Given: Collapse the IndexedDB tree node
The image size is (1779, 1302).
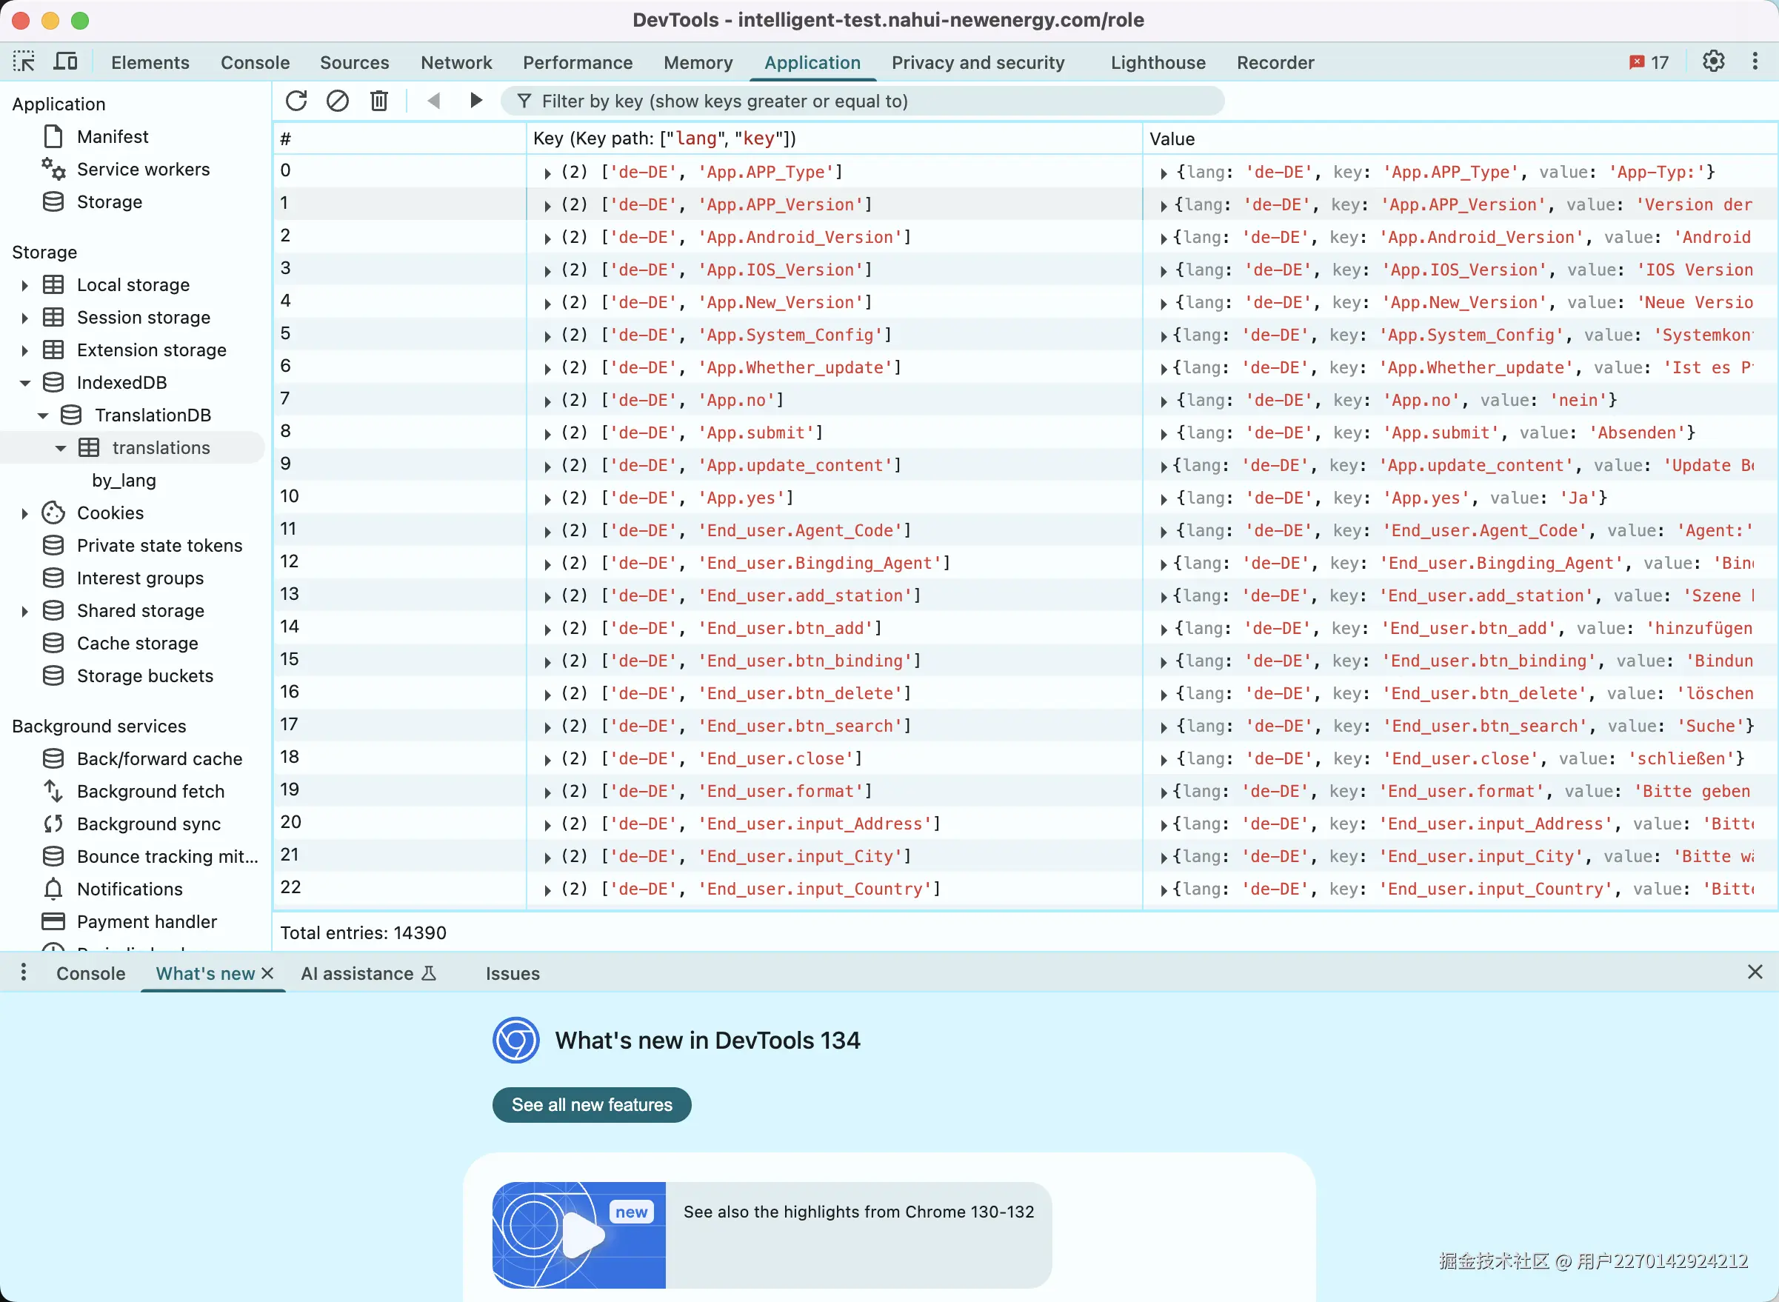Looking at the screenshot, I should click(24, 383).
